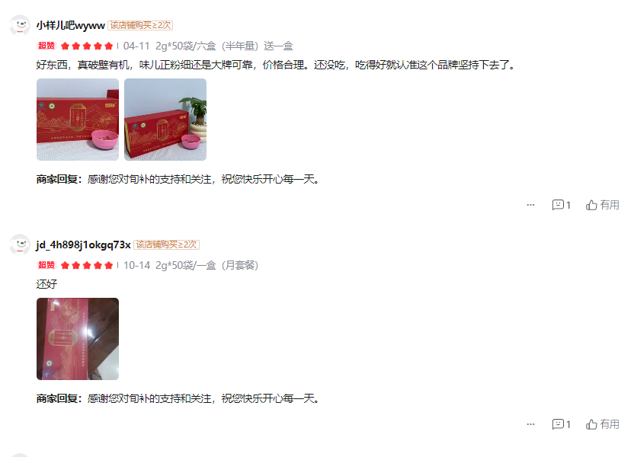Click the spec text 2g*50袋/六盒（半年量）送一盒

click(x=224, y=46)
